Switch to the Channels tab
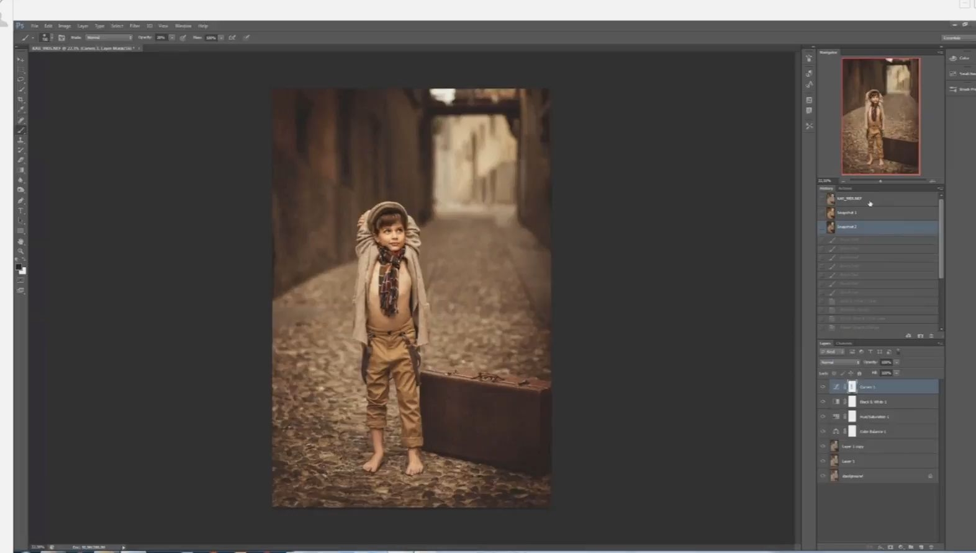This screenshot has width=976, height=553. click(844, 343)
